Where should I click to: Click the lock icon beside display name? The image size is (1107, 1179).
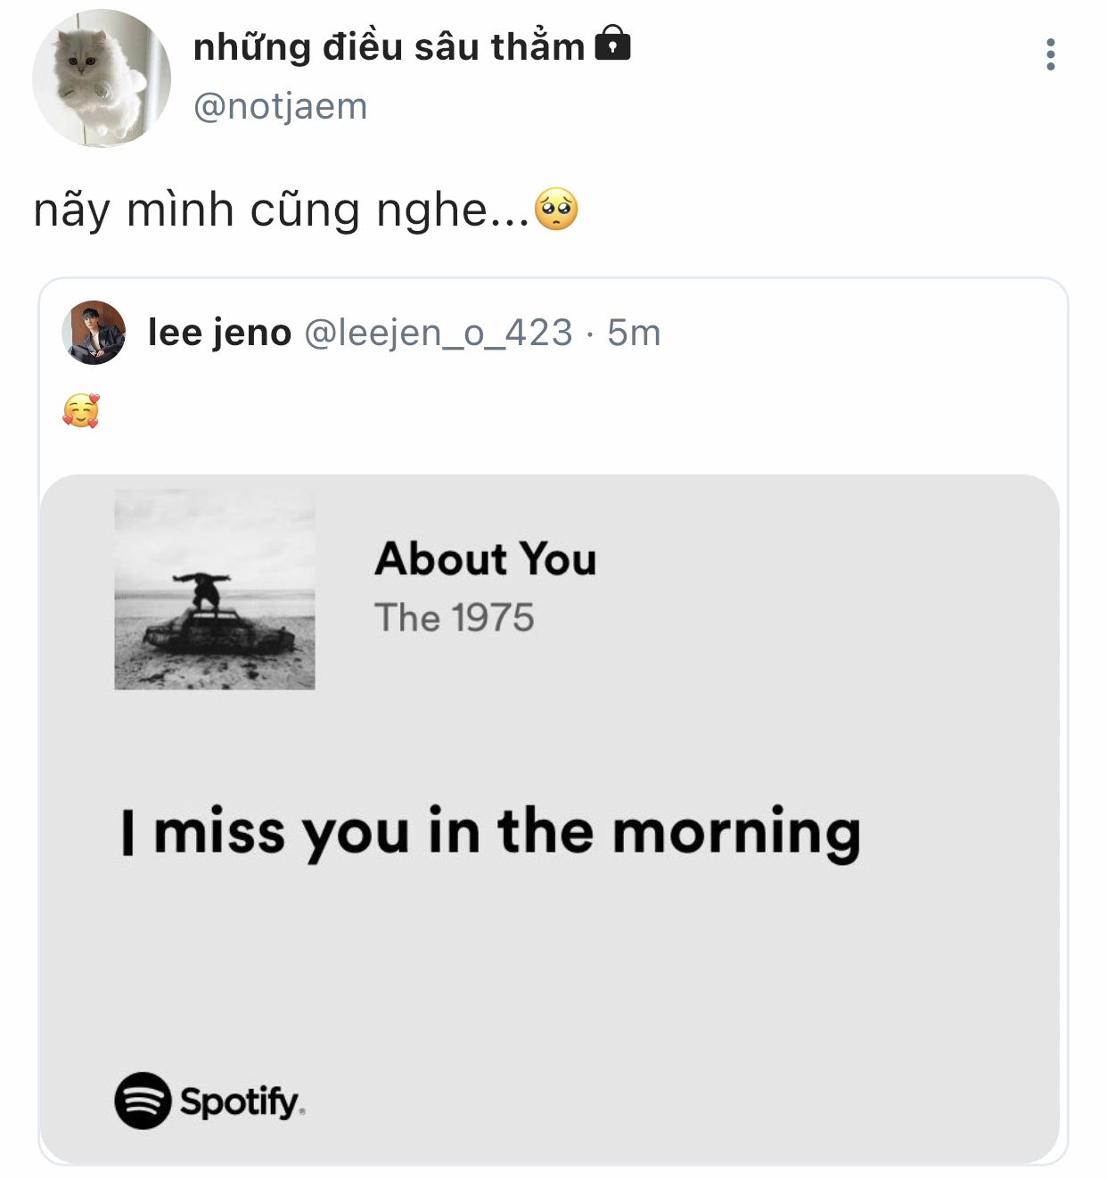coord(612,43)
